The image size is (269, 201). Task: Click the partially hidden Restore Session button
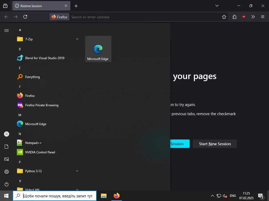point(180,144)
